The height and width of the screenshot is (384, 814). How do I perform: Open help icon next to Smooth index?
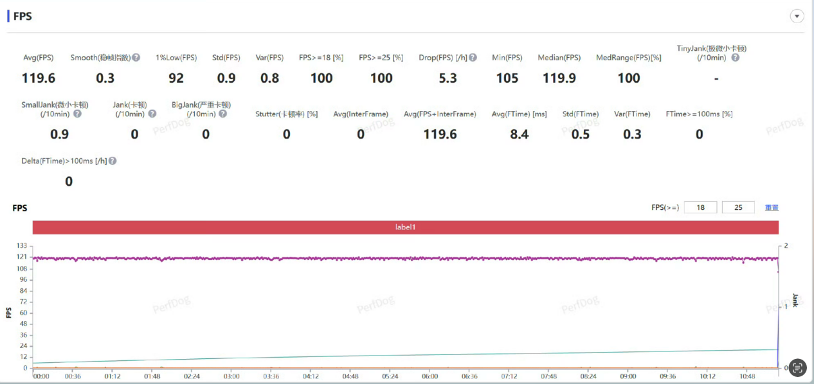tap(136, 57)
